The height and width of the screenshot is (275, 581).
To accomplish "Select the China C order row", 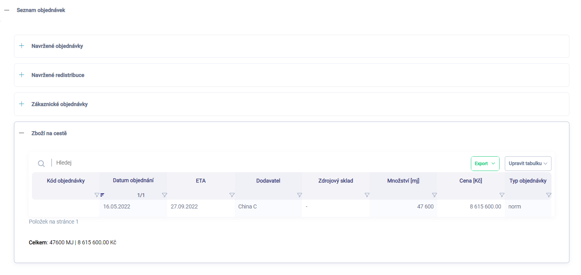I will [x=247, y=207].
